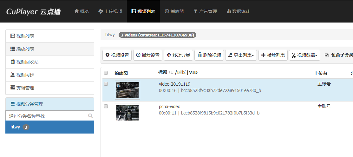Image resolution: width=353 pixels, height=157 pixels.
Task: Click the trash icon in 删除视频
Action: click(200, 55)
